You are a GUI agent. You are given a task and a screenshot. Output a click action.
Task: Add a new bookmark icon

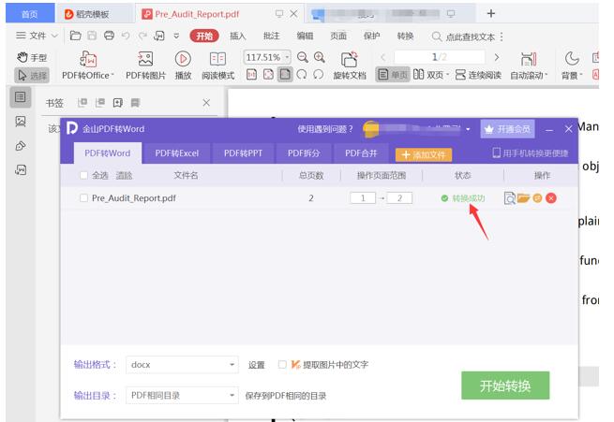pos(117,103)
